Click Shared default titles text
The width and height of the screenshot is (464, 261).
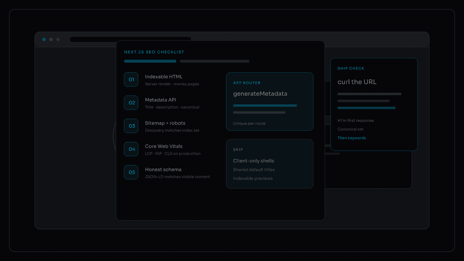pos(254,170)
